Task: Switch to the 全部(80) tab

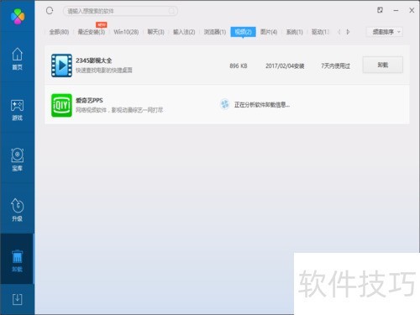Action: click(x=59, y=32)
